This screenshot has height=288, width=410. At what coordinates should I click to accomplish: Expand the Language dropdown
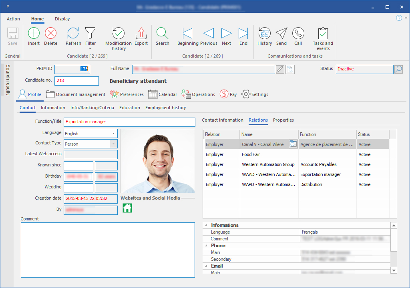coord(114,134)
